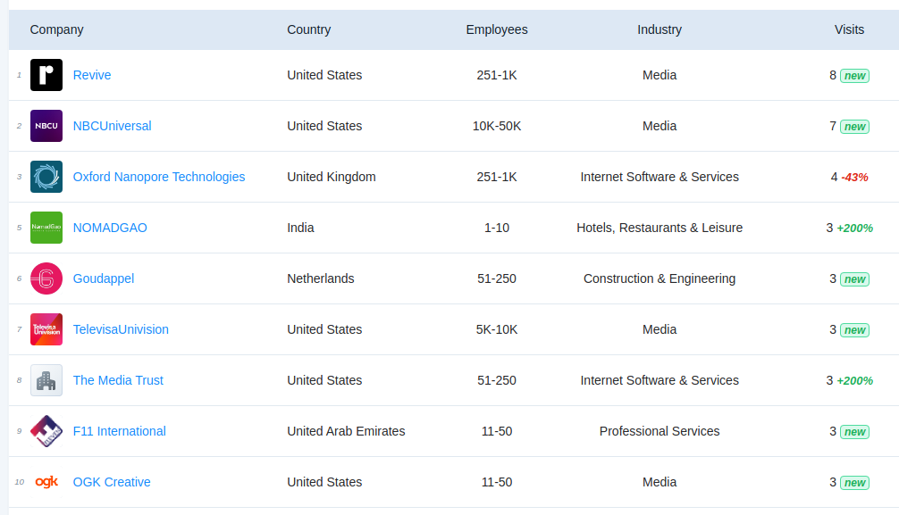Screen dimensions: 899x515
Task: Sort table by Company column header
Action: (x=56, y=29)
